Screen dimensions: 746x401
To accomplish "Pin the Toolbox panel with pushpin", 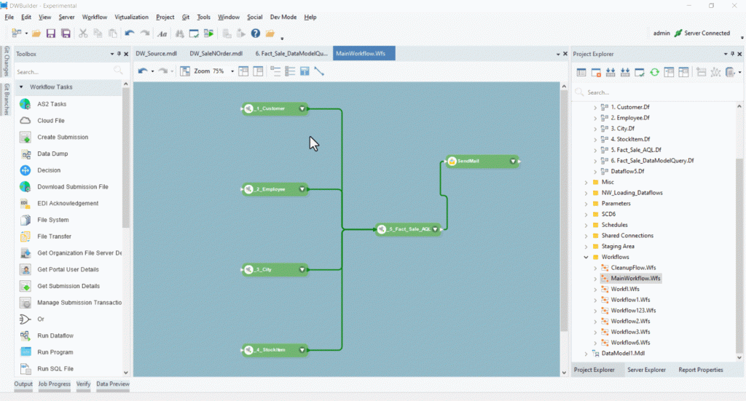I will pos(119,54).
